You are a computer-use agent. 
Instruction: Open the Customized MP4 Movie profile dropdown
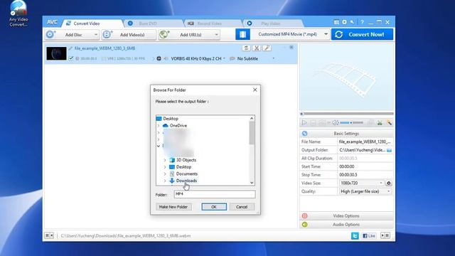tap(326, 34)
